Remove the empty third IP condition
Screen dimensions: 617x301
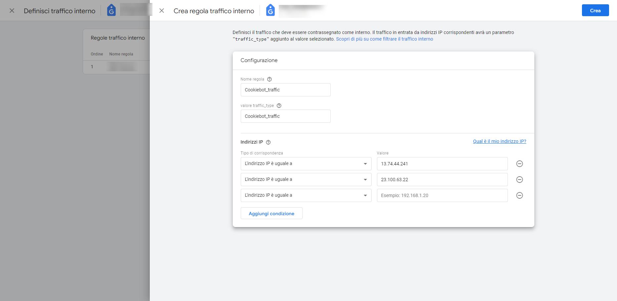pos(519,195)
